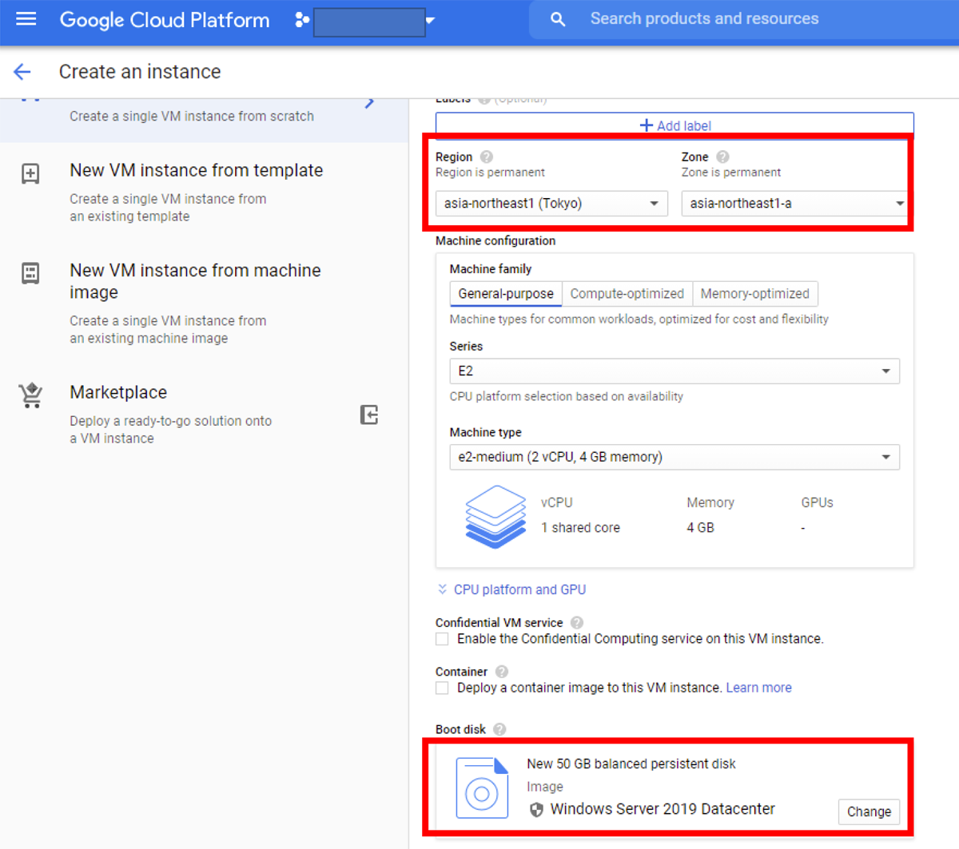The width and height of the screenshot is (959, 849).
Task: Select New VM instance from template
Action: [x=196, y=170]
